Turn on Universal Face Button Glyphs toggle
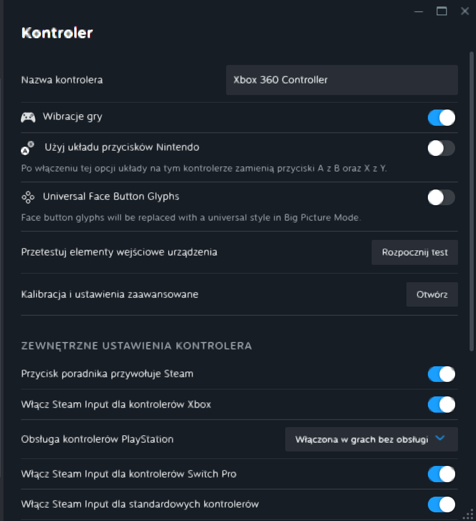 pyautogui.click(x=441, y=198)
